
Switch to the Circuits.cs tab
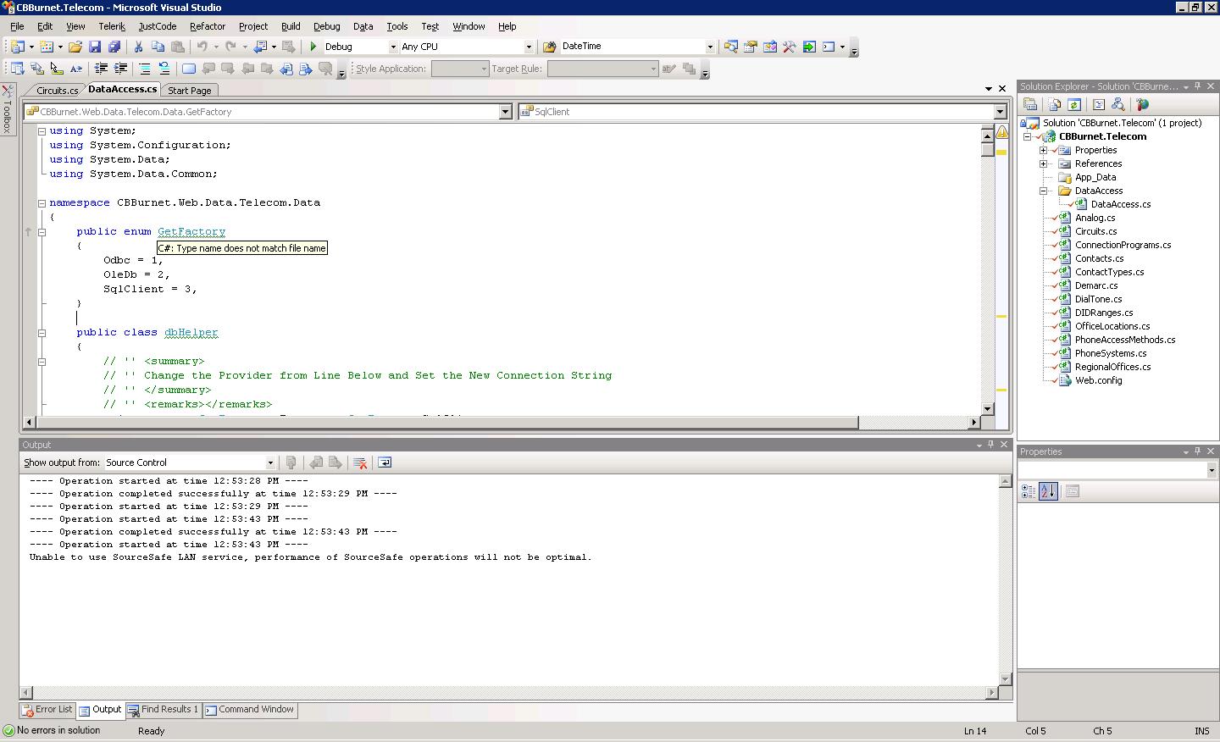click(x=58, y=90)
